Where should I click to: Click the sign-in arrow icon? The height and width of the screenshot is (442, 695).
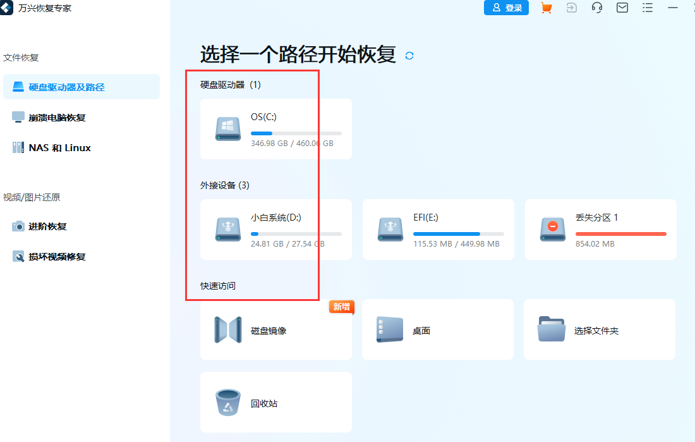click(x=571, y=8)
